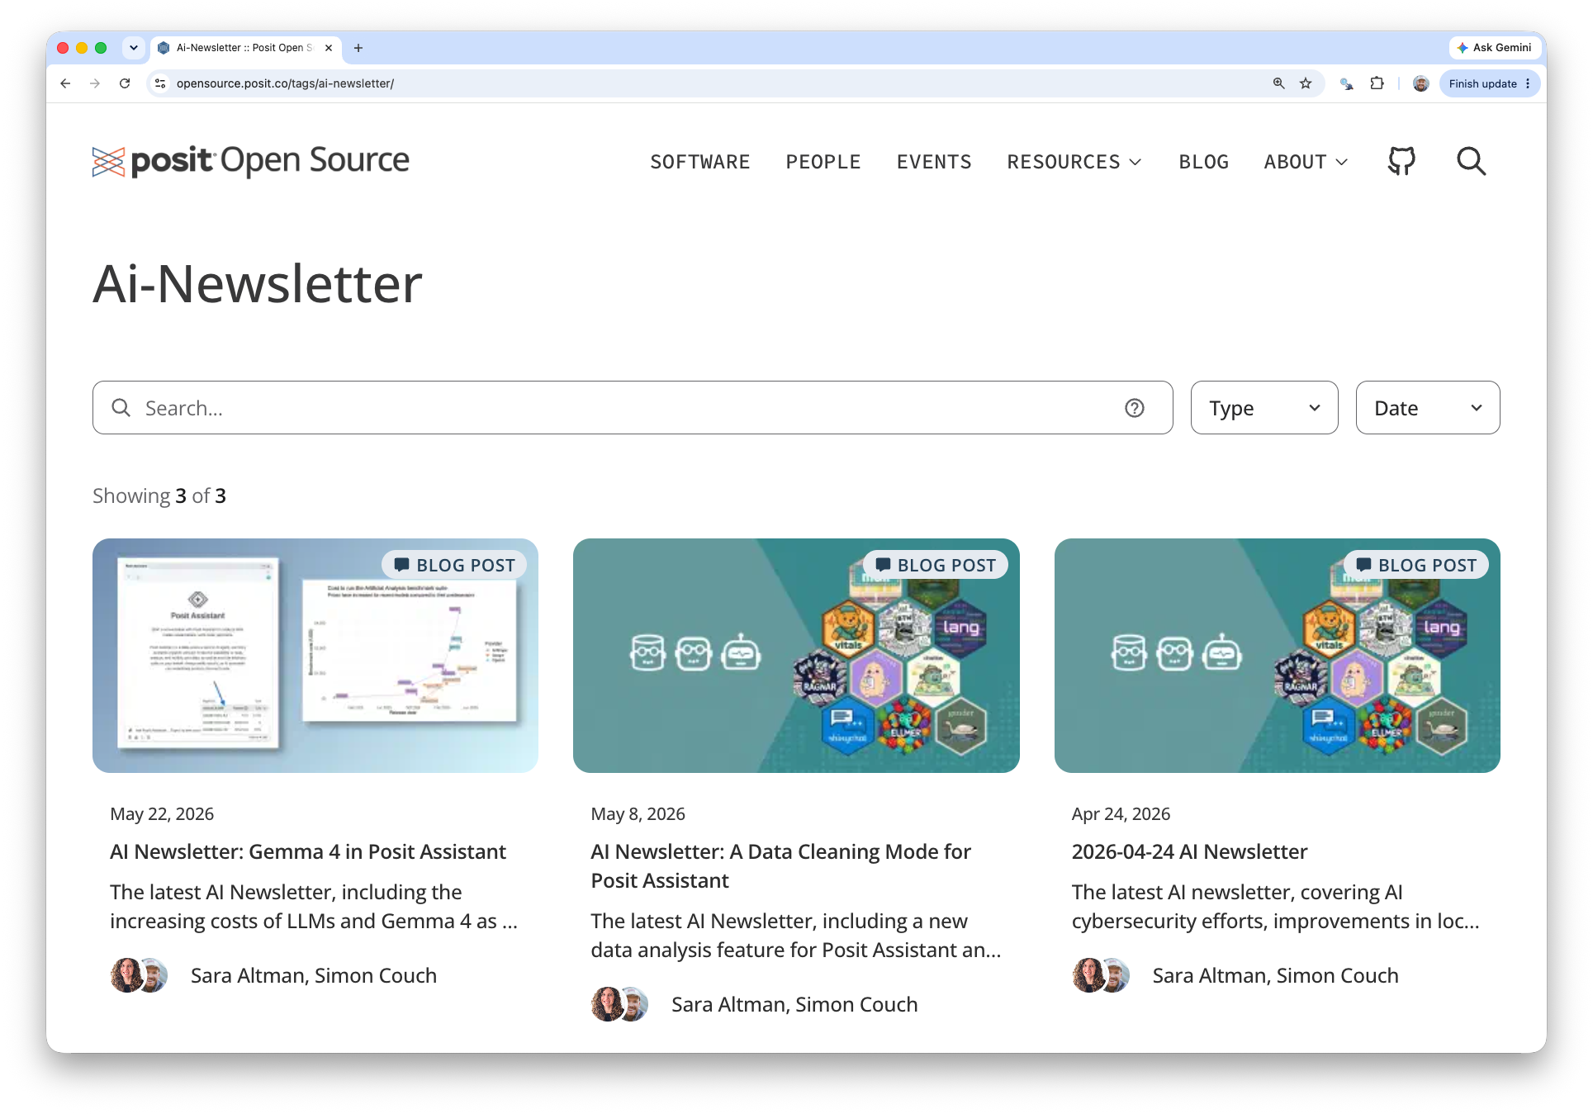1593x1114 pixels.
Task: Open the Chrome profile avatar
Action: point(1421,83)
